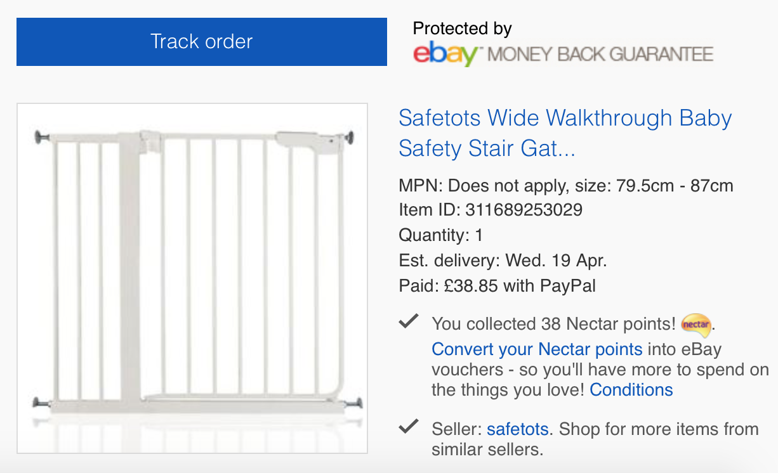Open the Convert your Nectar points link

[x=537, y=349]
